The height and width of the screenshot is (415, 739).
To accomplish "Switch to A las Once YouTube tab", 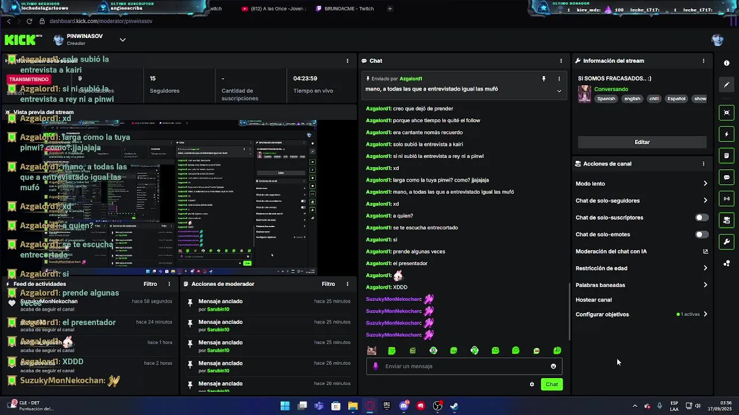I will point(274,9).
